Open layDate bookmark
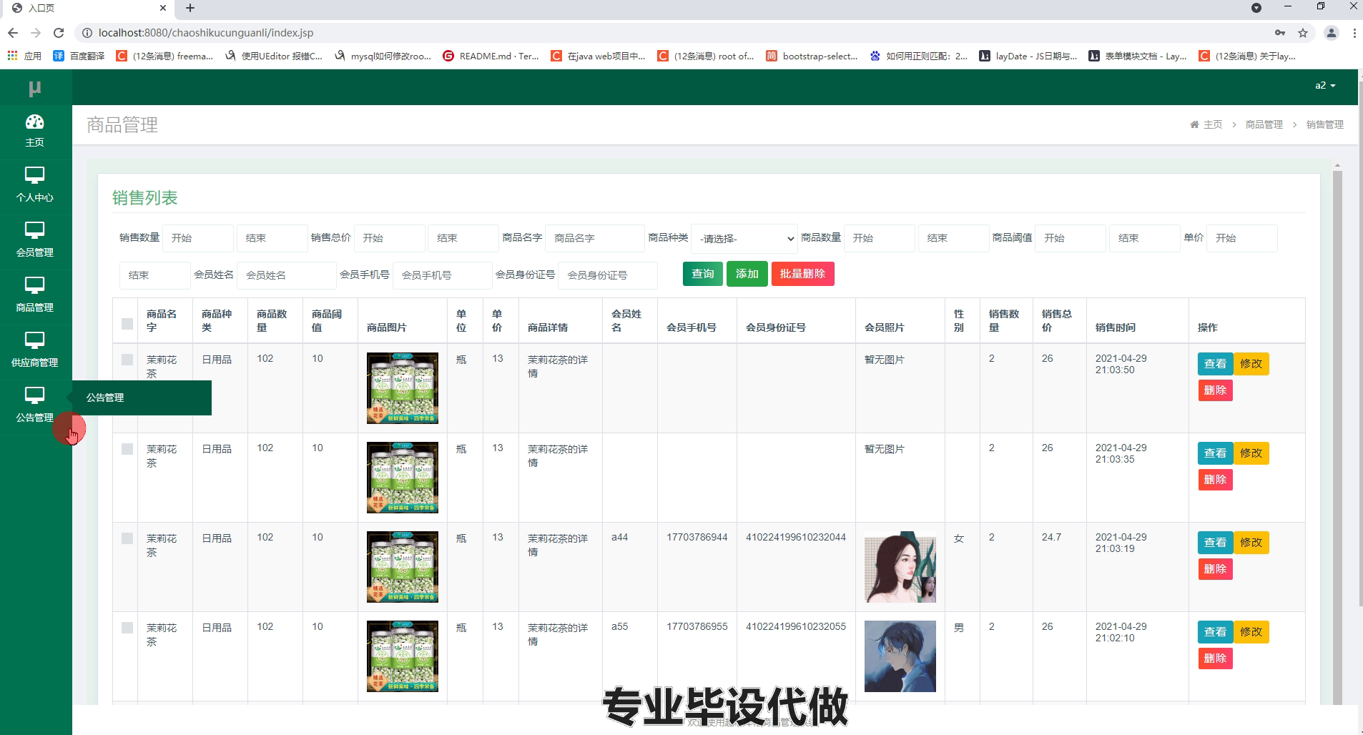Image resolution: width=1363 pixels, height=735 pixels. 1028,56
